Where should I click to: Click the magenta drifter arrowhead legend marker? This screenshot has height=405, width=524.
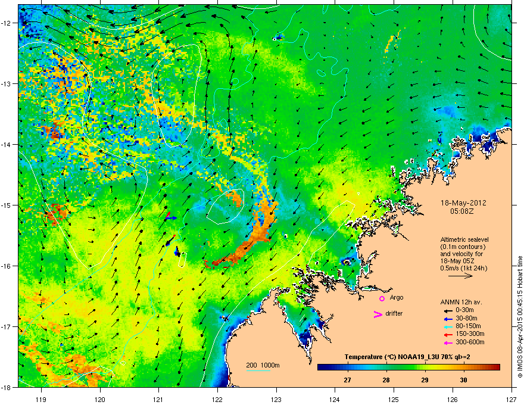378,314
